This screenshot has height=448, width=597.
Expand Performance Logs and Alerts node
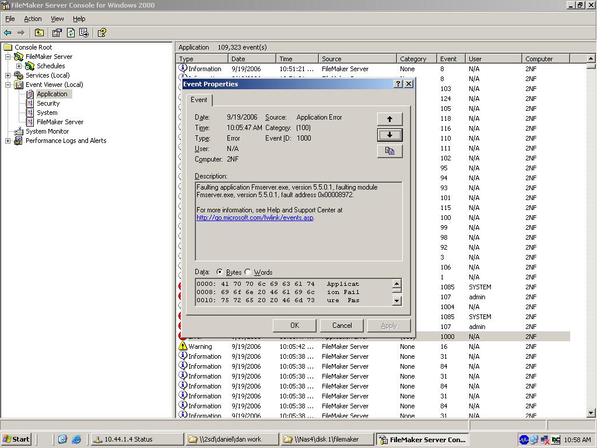click(x=8, y=141)
